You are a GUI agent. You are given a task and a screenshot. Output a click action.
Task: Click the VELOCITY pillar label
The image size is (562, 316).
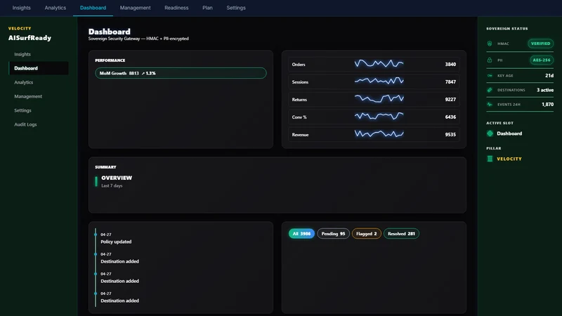coord(509,159)
